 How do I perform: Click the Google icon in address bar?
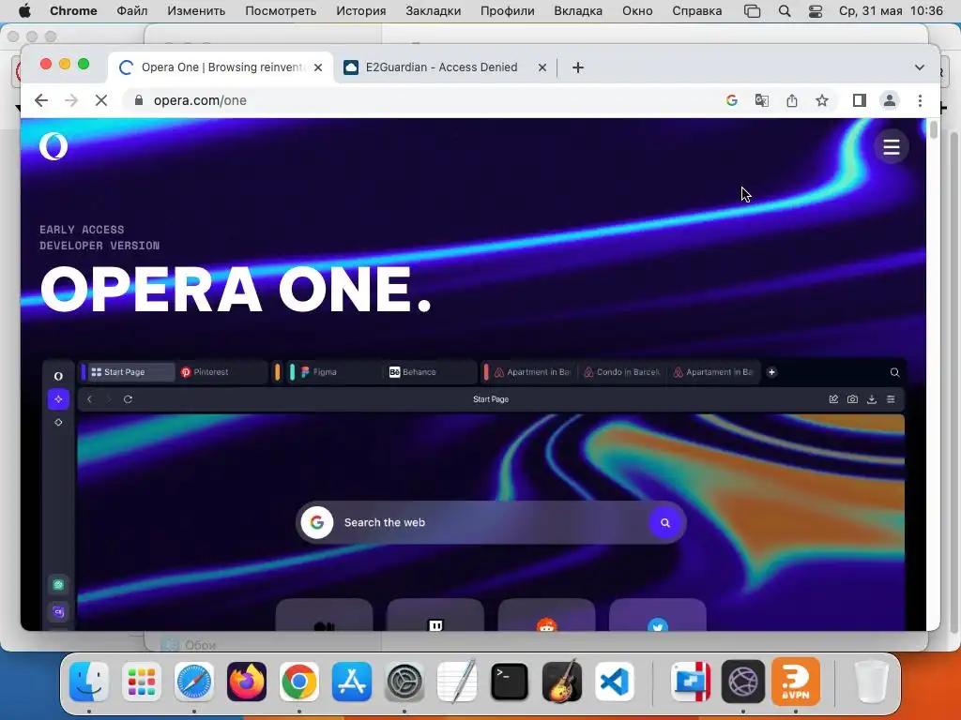(x=732, y=100)
